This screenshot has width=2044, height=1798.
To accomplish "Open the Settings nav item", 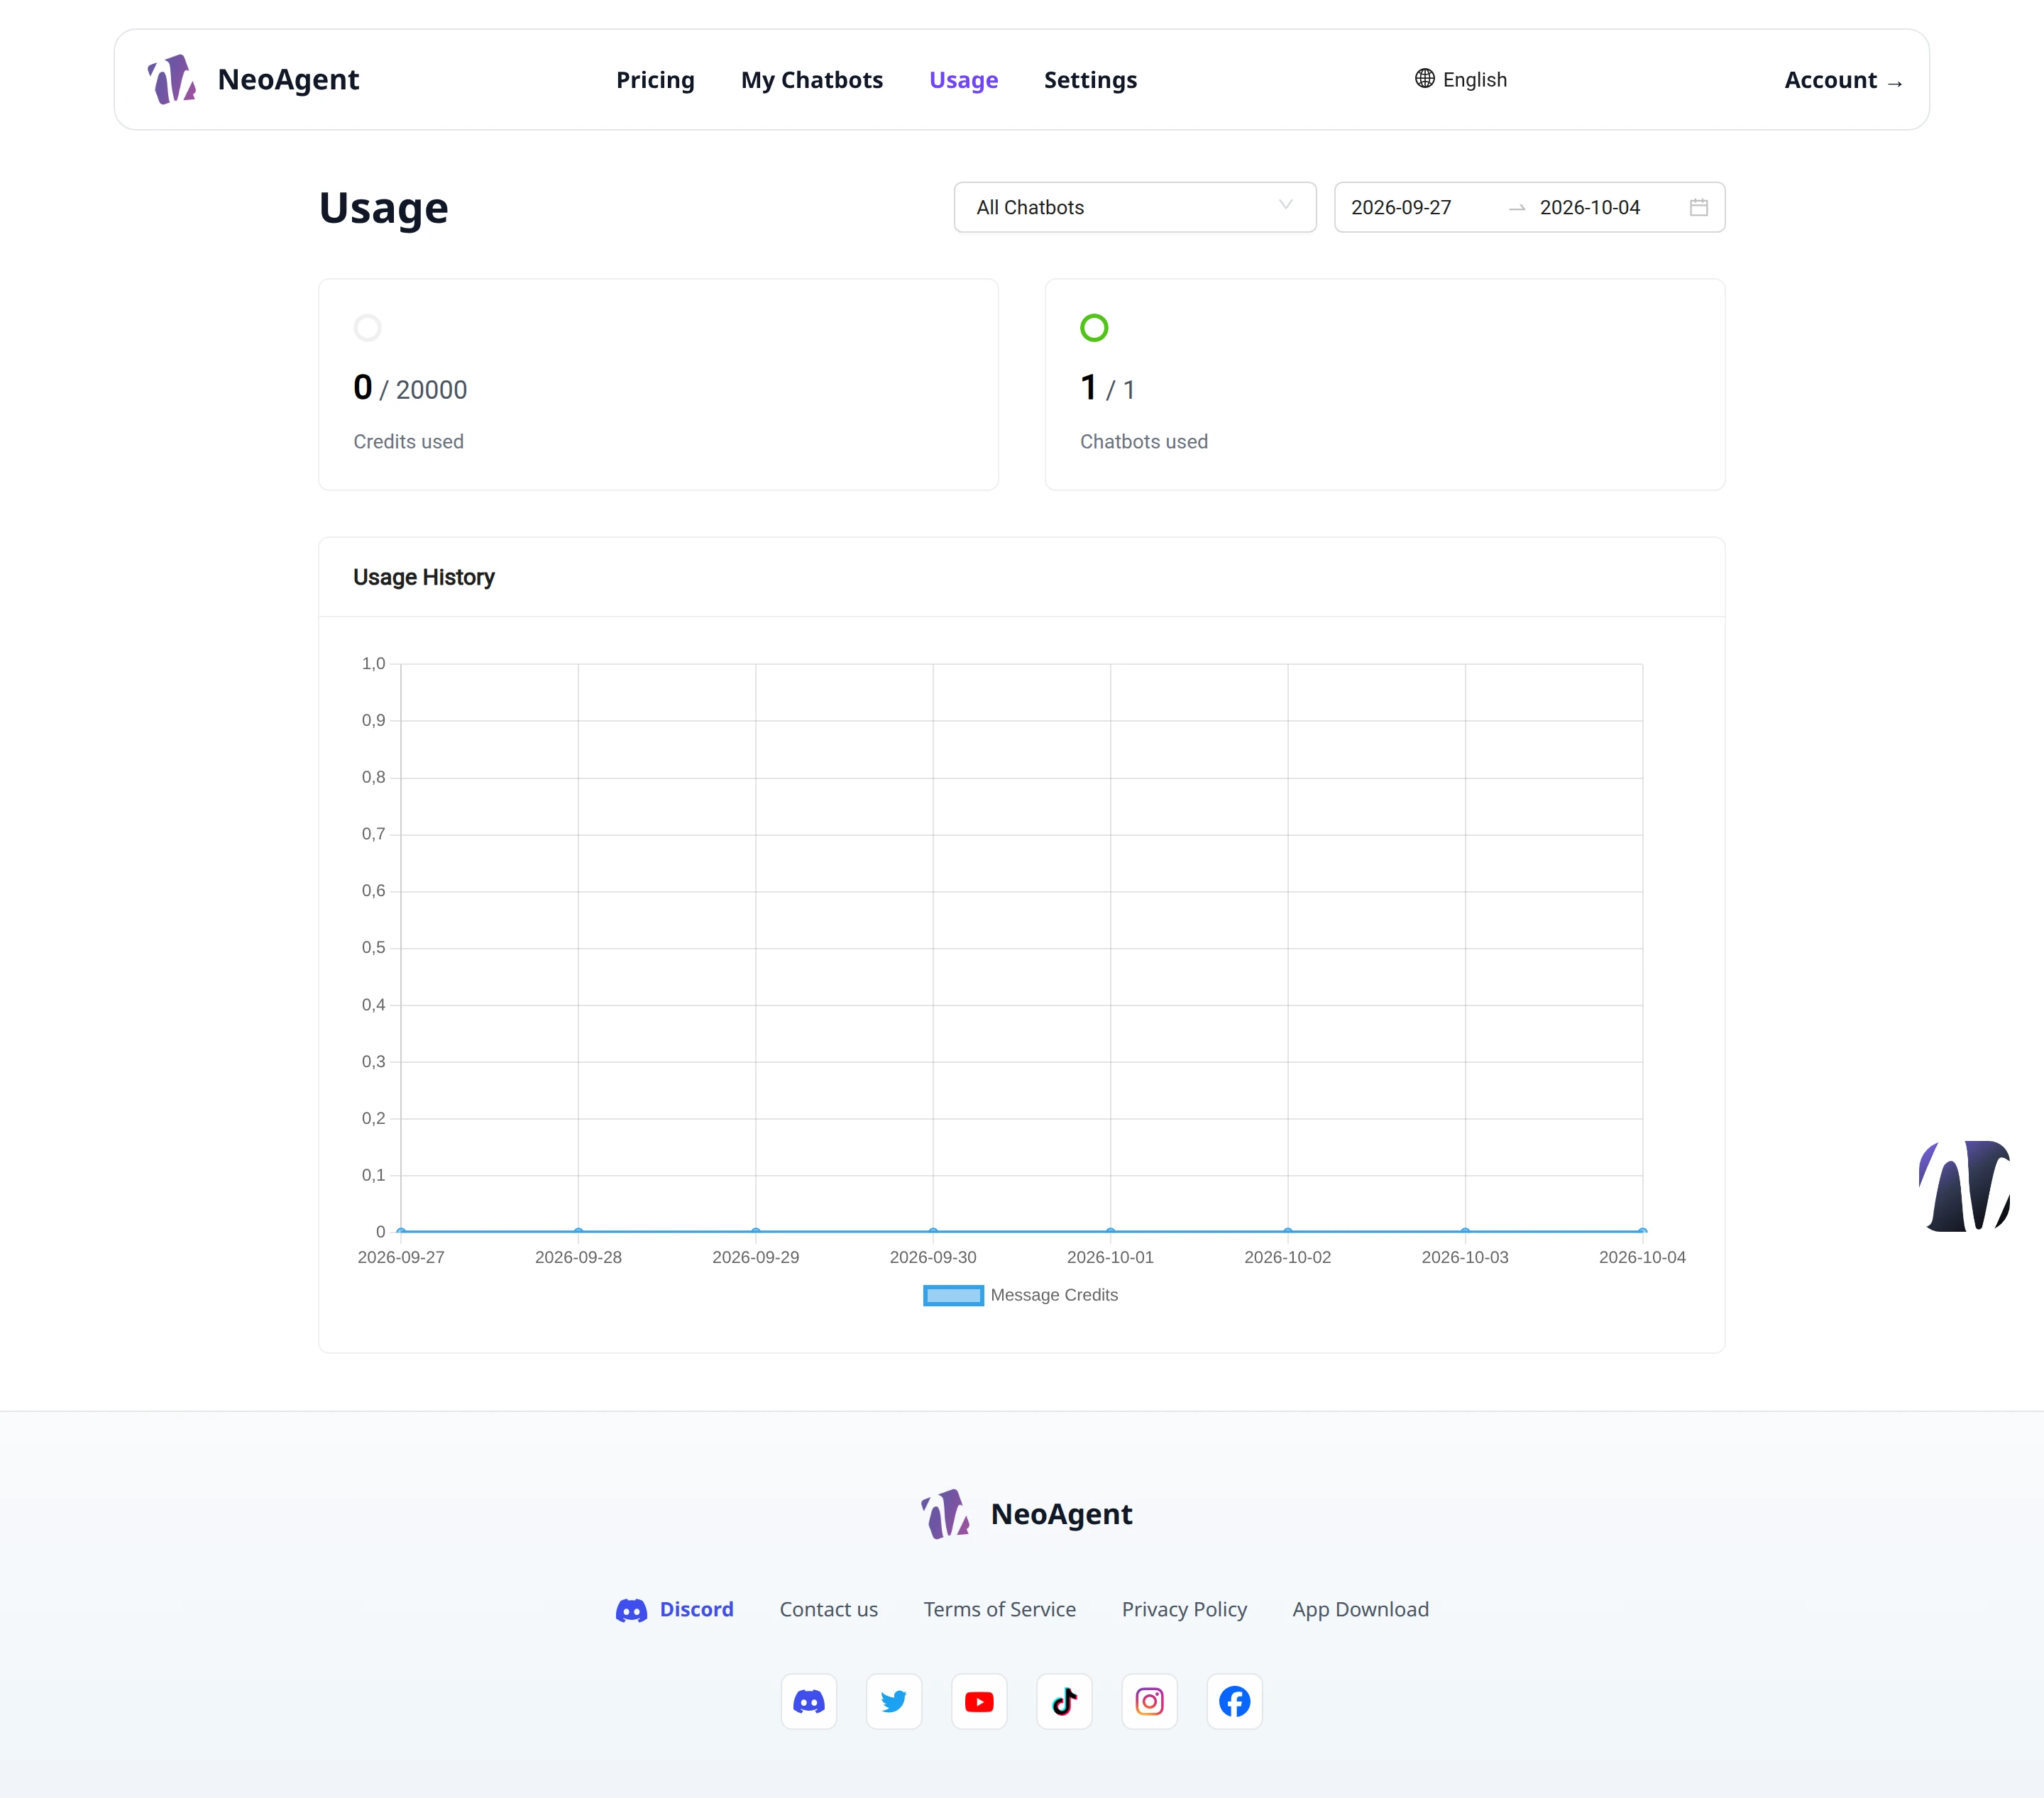I will [x=1090, y=80].
